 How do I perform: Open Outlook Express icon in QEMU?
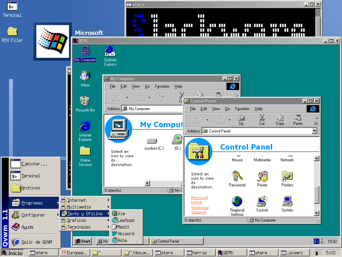[110, 56]
